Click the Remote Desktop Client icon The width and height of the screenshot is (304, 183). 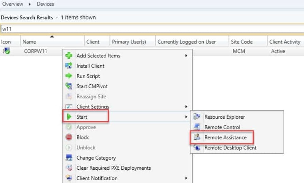click(197, 148)
